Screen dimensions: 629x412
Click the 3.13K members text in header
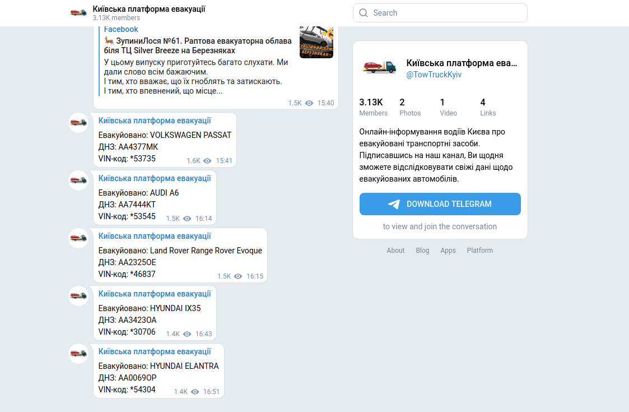[x=117, y=18]
